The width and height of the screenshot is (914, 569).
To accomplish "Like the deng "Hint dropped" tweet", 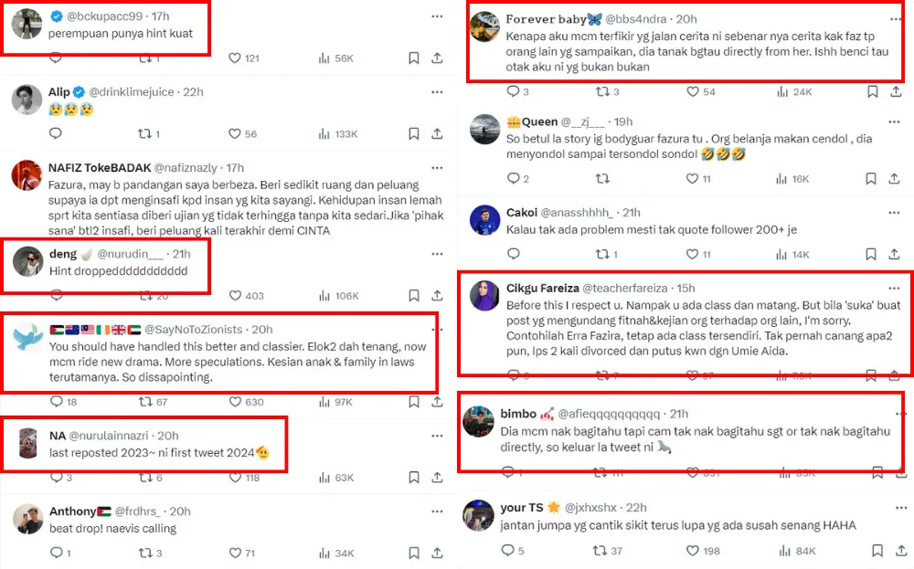I will pos(236,295).
